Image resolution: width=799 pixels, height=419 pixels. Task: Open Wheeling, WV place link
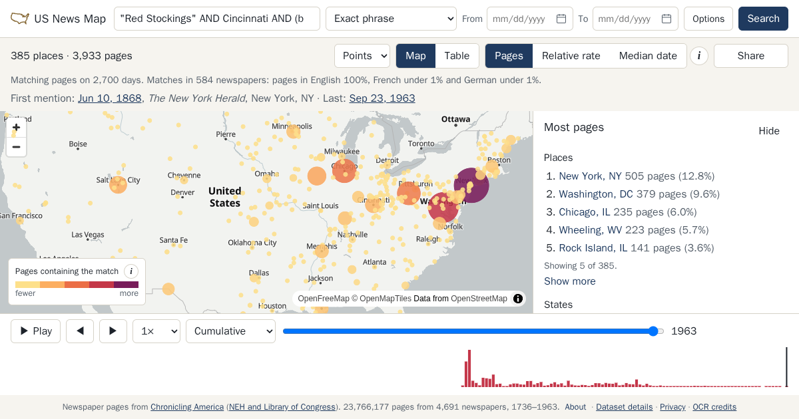point(591,230)
